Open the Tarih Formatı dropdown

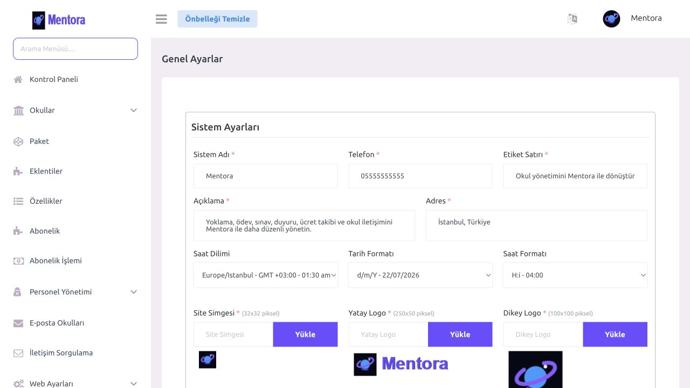click(420, 275)
